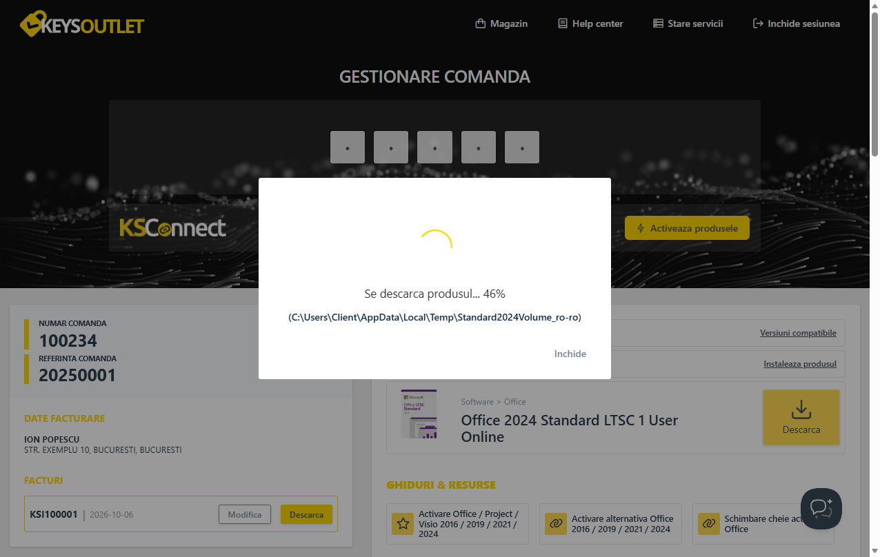Click the invoice date 2026-10-06
The image size is (880, 557).
[x=111, y=514]
